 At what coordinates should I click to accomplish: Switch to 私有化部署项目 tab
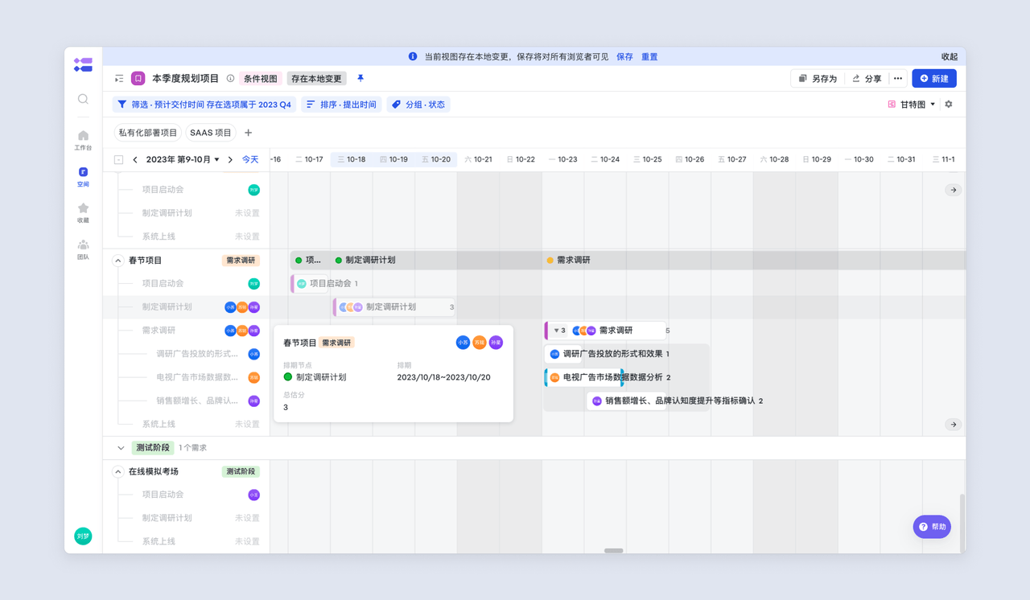pos(147,133)
